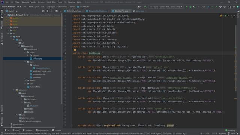The height and width of the screenshot is (135, 240).
Task: Open the Favorites tool window star
Action: pyautogui.click(x=1, y=122)
